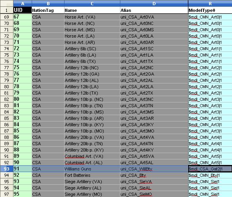Click the NationTag header cell
This screenshot has width=232, height=197.
(48, 10)
